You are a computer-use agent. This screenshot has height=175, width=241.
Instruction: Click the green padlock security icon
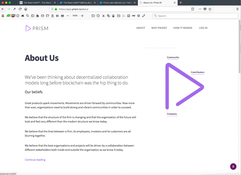(56, 9)
